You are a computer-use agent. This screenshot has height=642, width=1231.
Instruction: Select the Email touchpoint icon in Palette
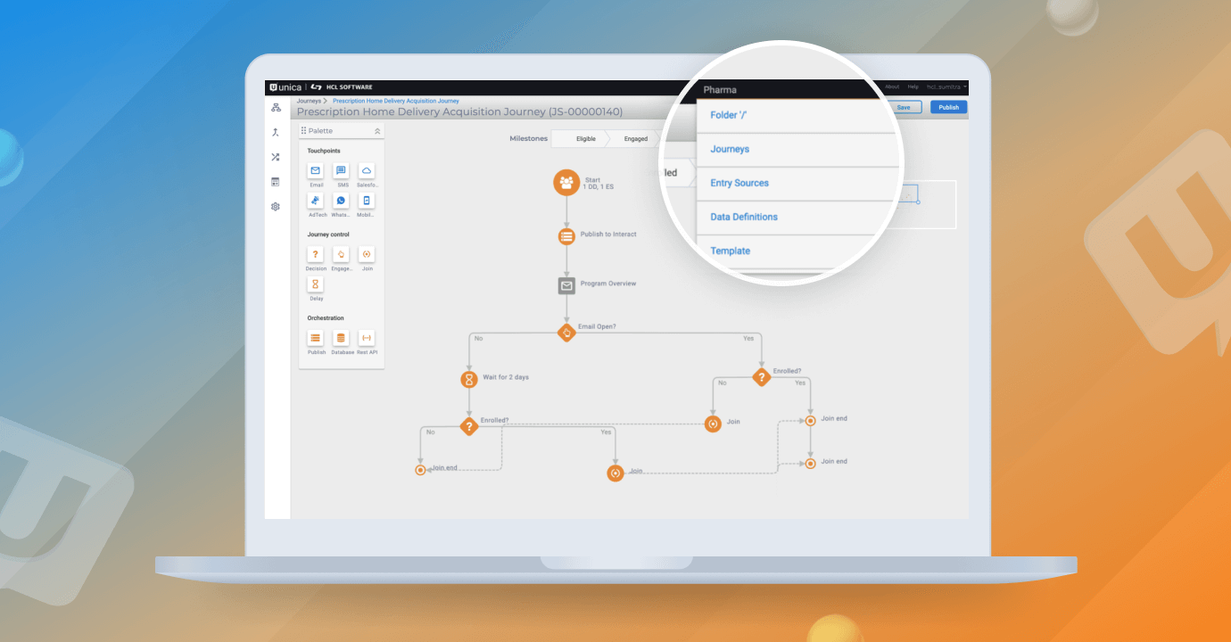tap(316, 171)
